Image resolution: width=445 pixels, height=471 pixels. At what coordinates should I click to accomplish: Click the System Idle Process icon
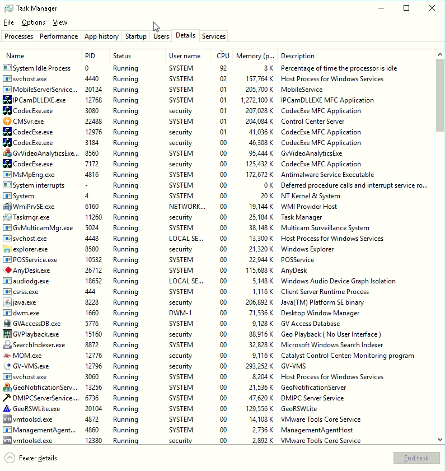[7, 68]
